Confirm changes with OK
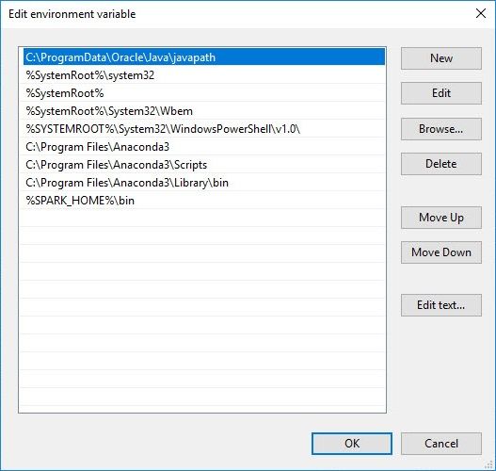496x471 pixels. [x=352, y=444]
